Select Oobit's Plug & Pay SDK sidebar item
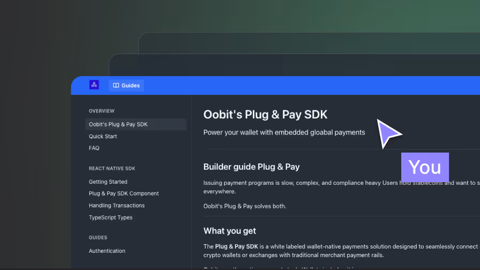 (136, 124)
